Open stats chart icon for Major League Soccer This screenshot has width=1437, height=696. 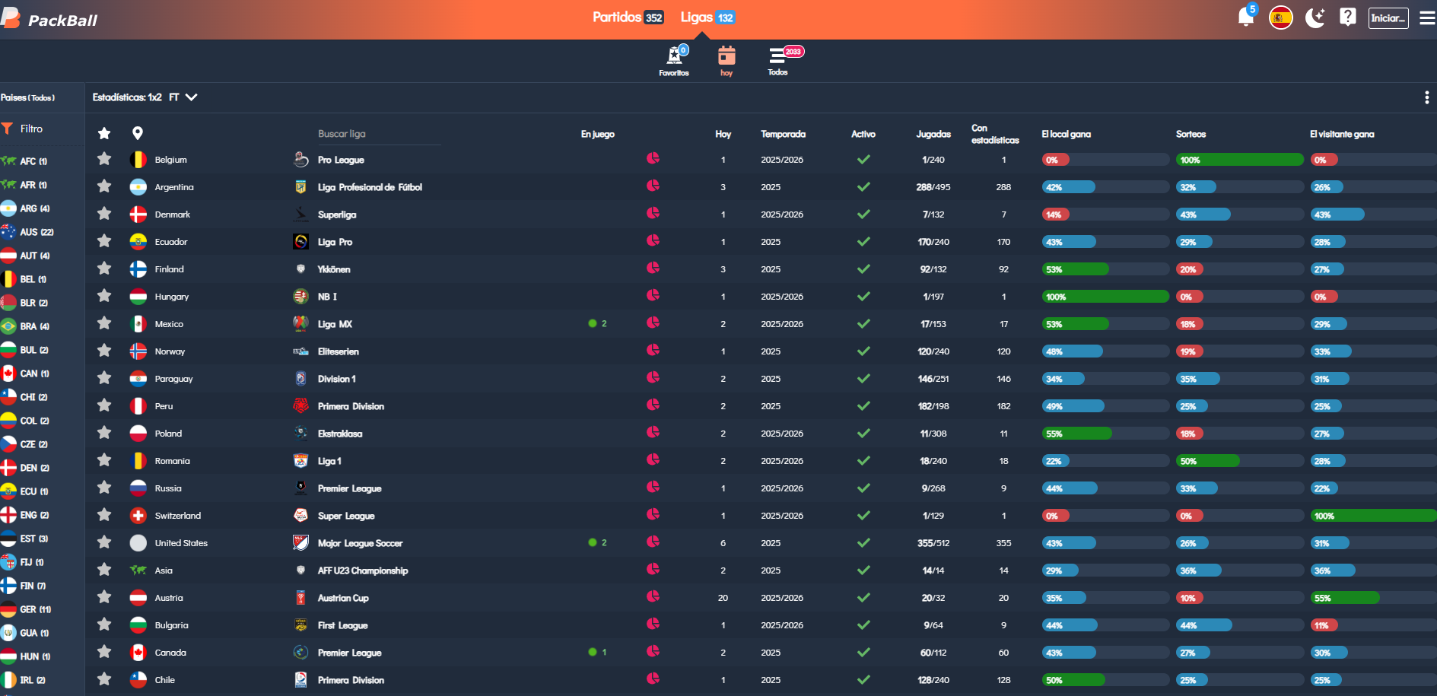[653, 542]
